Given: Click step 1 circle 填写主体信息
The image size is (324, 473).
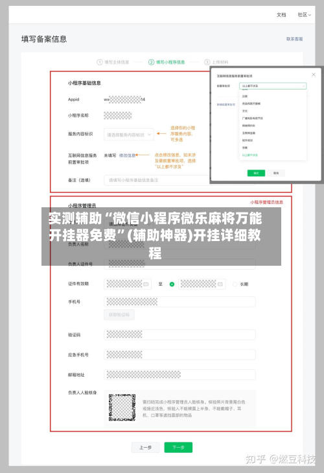Looking at the screenshot, I should 100,62.
